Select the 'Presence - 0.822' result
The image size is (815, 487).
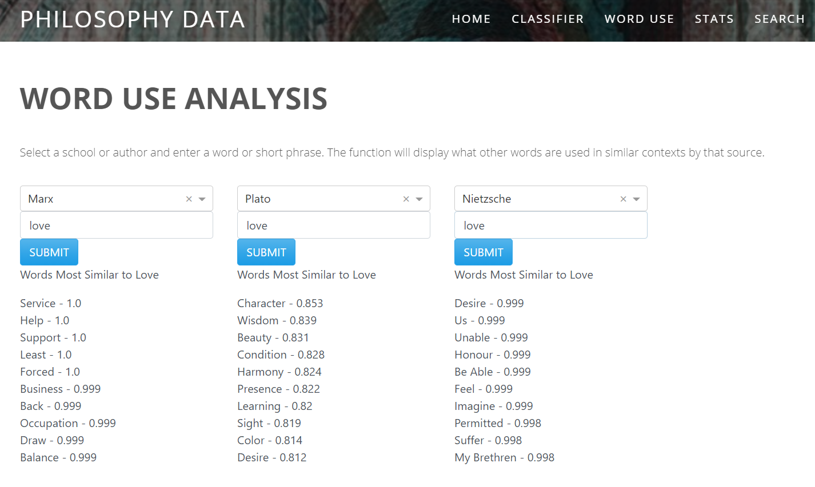click(x=279, y=389)
